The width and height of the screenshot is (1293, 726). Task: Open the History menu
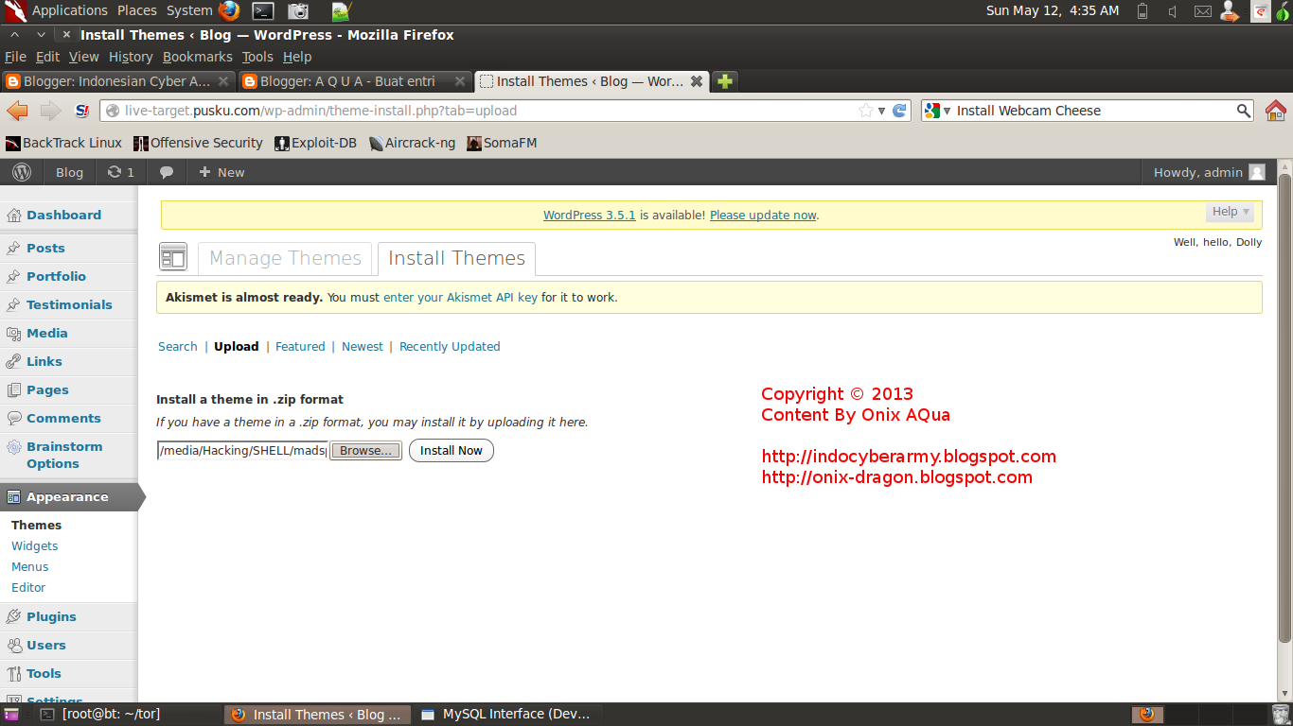tap(131, 57)
